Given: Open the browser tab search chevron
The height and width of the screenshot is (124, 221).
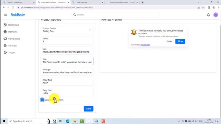Looking at the screenshot, I should coord(198,2).
